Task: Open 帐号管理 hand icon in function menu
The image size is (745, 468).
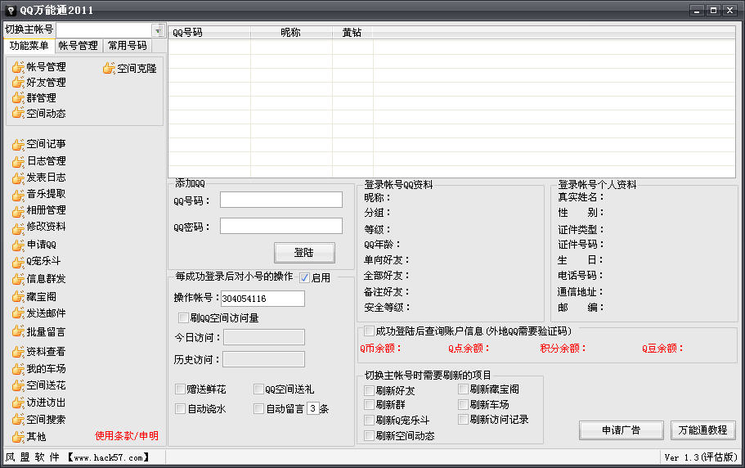Action: coord(18,67)
